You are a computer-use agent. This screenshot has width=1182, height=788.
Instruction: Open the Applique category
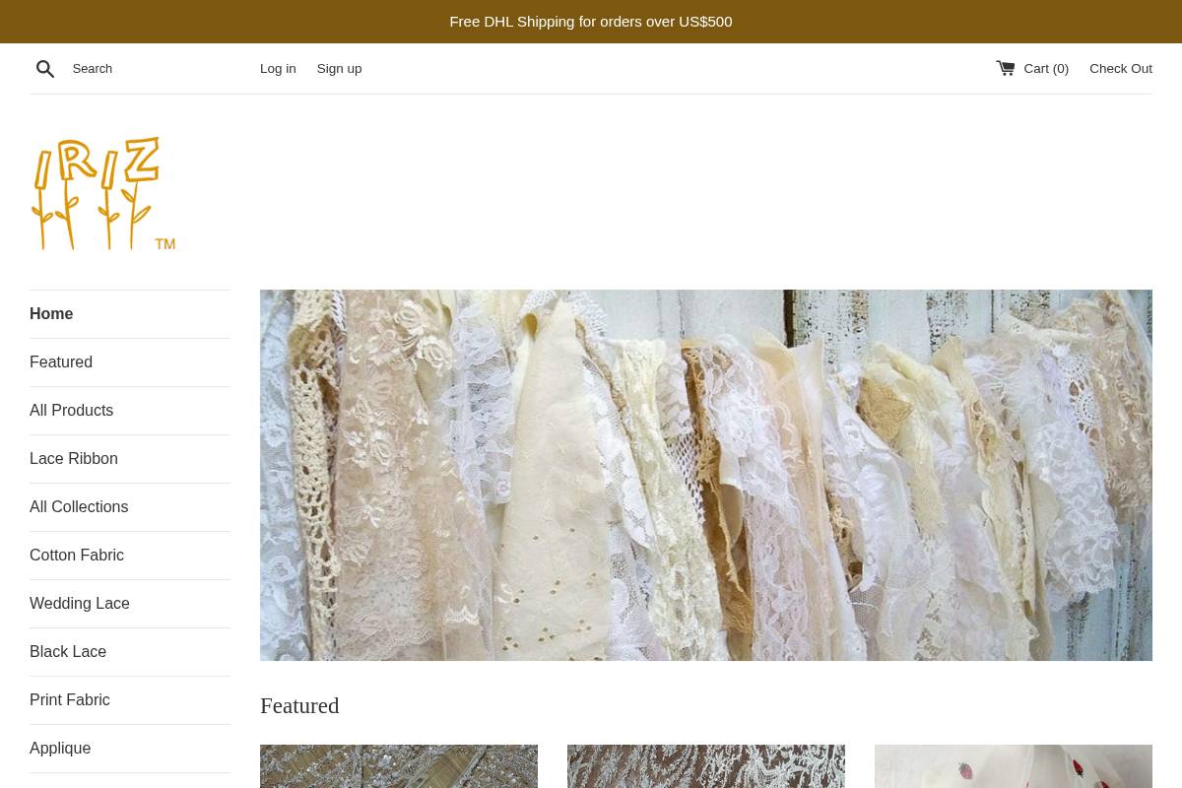[60, 748]
